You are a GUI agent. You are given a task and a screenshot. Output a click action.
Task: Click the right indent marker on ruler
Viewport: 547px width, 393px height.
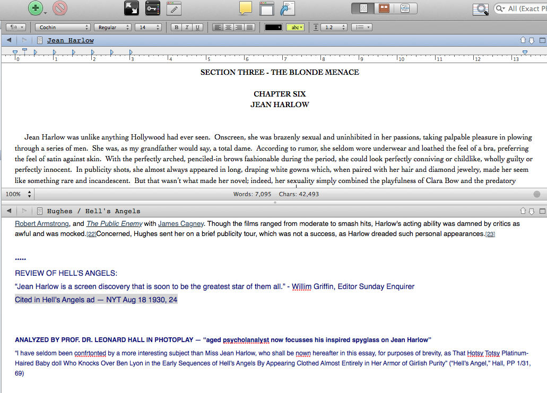(x=525, y=53)
